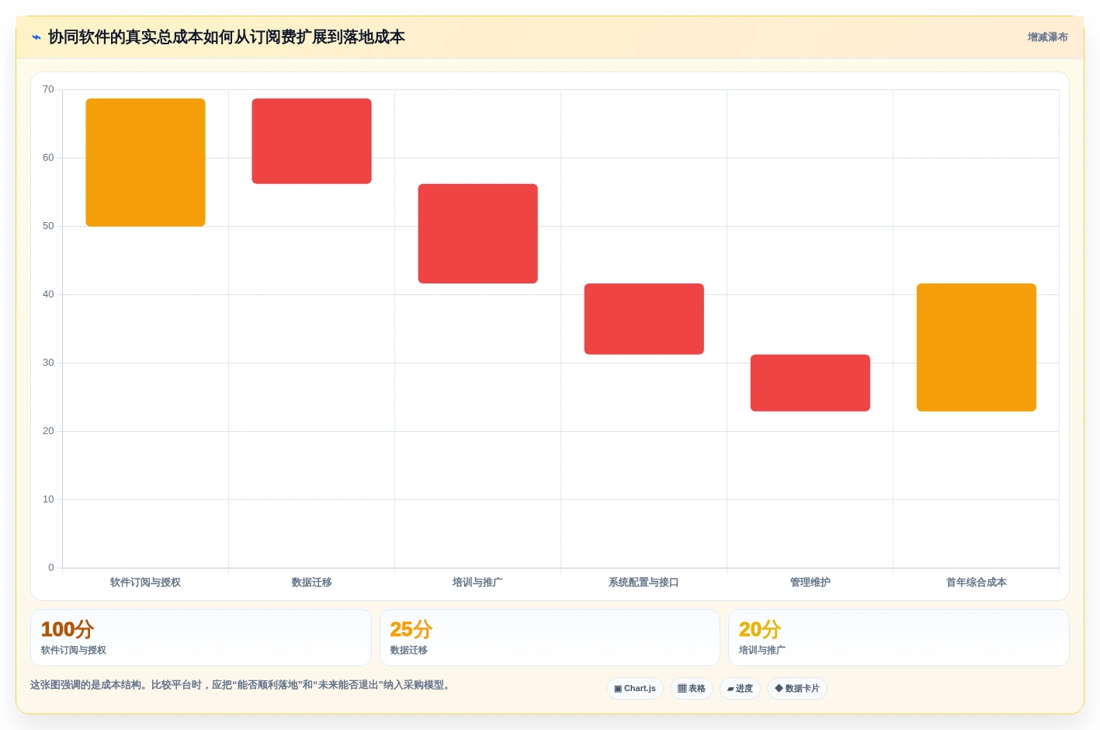Click the 10 y-axis tick label
Screen dimensions: 1100x730
point(48,499)
